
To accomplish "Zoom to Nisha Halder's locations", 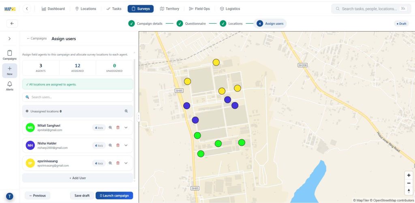I will 110,145.
